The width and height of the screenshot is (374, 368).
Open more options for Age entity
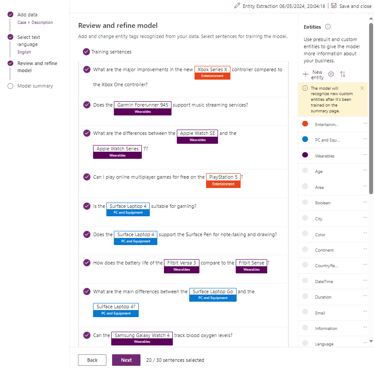pos(365,170)
